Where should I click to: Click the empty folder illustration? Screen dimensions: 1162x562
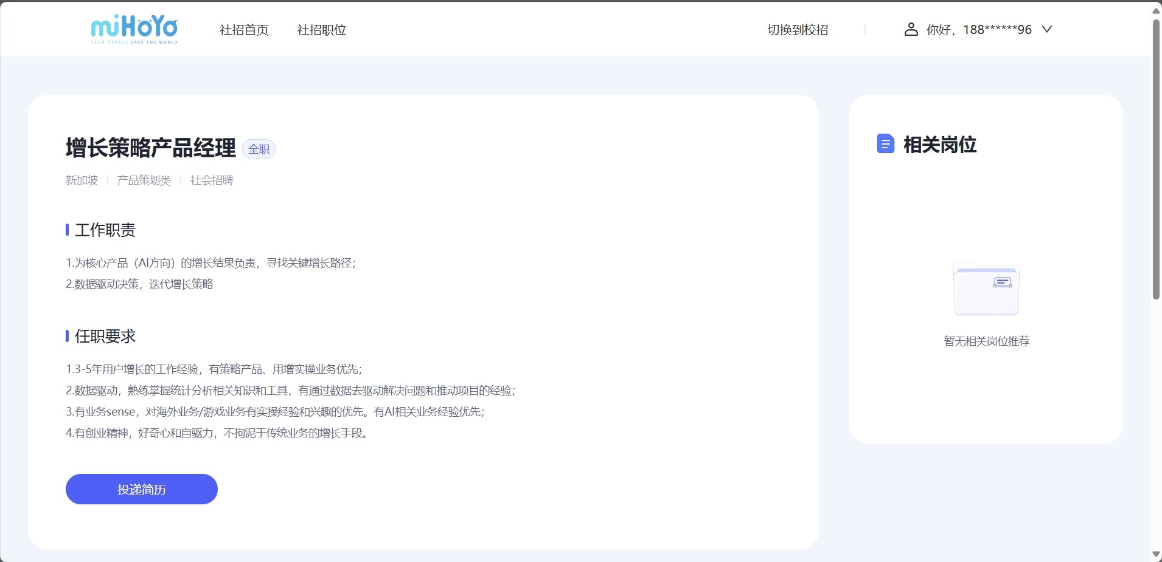pyautogui.click(x=986, y=289)
